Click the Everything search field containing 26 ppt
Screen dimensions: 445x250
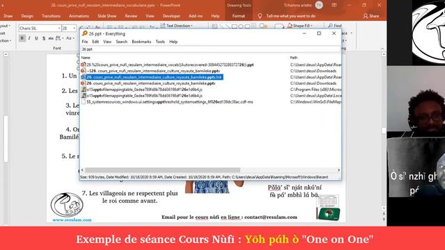pos(210,49)
